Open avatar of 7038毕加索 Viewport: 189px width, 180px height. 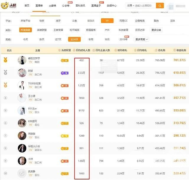[22, 85]
